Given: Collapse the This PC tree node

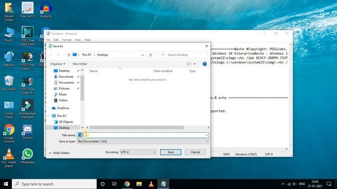Looking at the screenshot, I should tap(48, 116).
